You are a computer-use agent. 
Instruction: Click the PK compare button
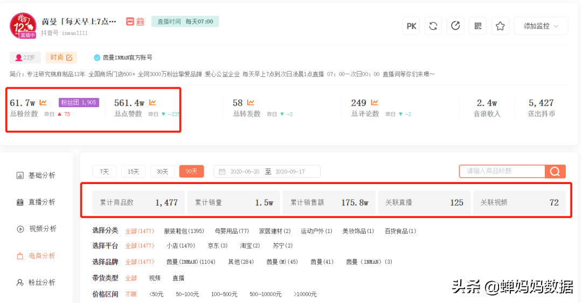coord(411,26)
